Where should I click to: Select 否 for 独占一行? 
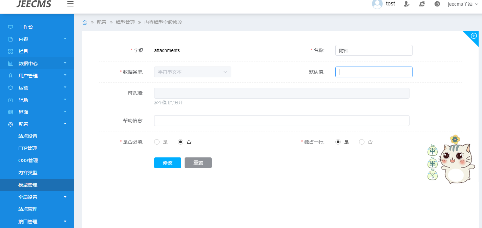pos(362,142)
